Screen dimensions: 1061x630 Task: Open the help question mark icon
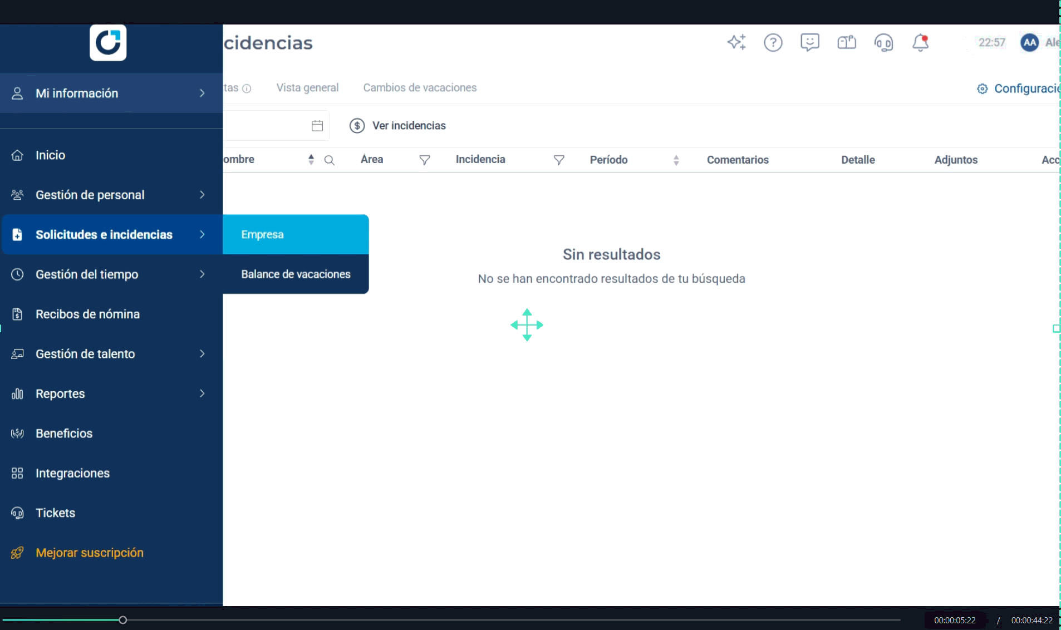tap(773, 42)
